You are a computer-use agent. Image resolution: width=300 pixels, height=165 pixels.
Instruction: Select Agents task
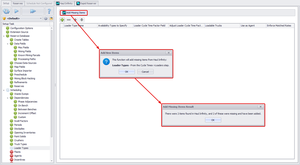tap(18, 156)
